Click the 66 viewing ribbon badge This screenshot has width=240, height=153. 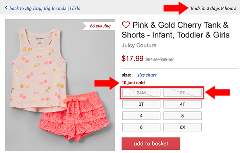click(x=99, y=26)
